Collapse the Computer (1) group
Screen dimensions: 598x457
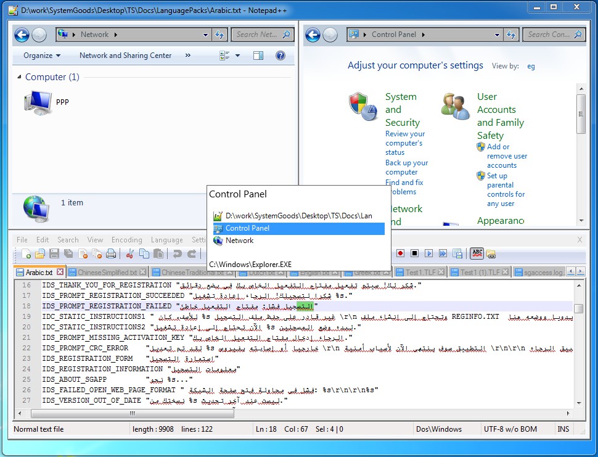click(19, 77)
